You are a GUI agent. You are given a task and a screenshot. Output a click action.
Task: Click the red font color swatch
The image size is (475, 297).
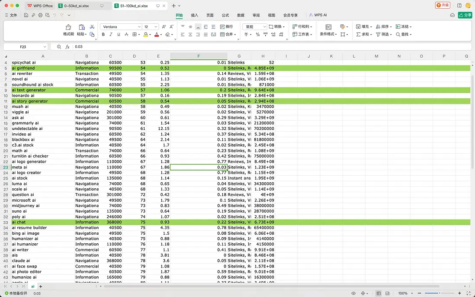point(157,35)
